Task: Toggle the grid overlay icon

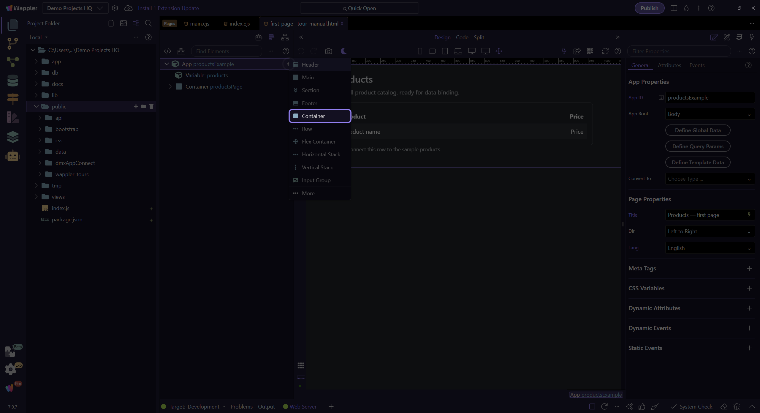Action: tap(301, 365)
